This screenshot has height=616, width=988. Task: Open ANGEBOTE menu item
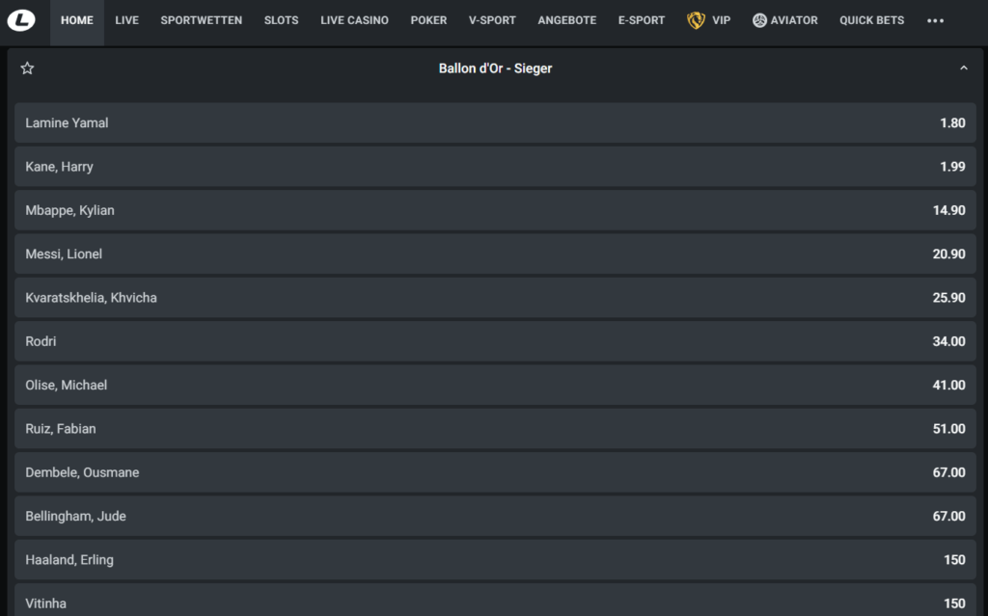[566, 20]
